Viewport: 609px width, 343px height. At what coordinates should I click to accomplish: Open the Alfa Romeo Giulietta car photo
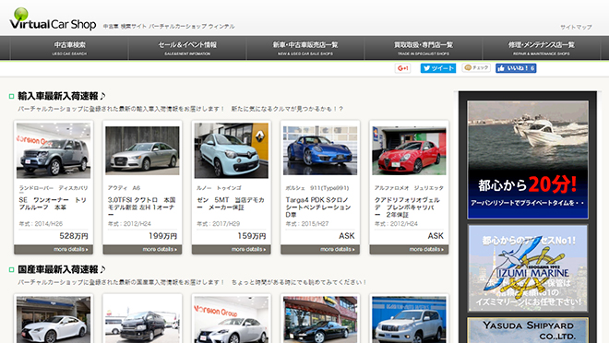410,150
